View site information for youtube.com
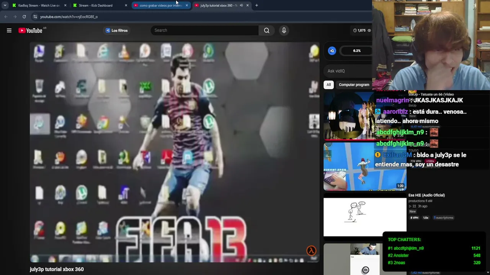490x275 pixels. [x=35, y=17]
